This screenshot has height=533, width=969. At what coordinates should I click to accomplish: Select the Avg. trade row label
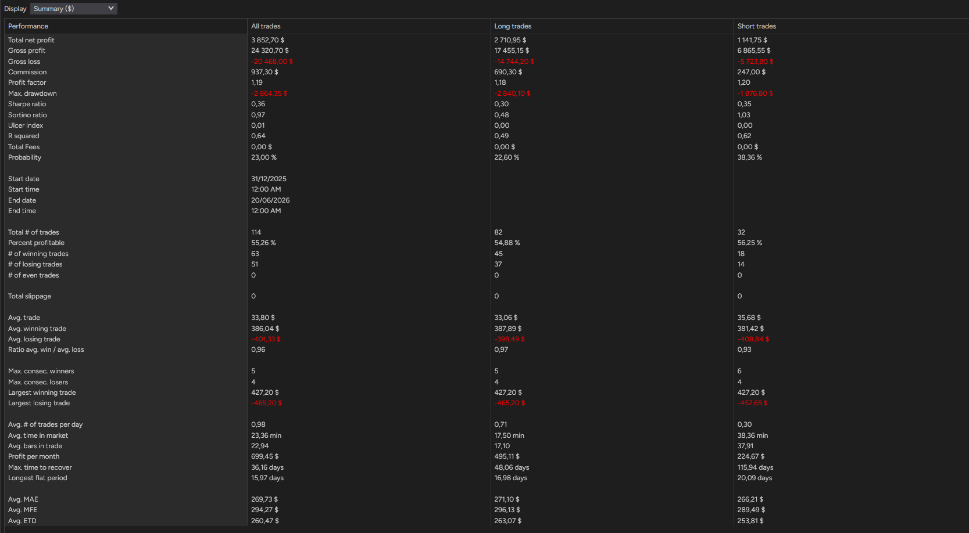click(x=24, y=318)
